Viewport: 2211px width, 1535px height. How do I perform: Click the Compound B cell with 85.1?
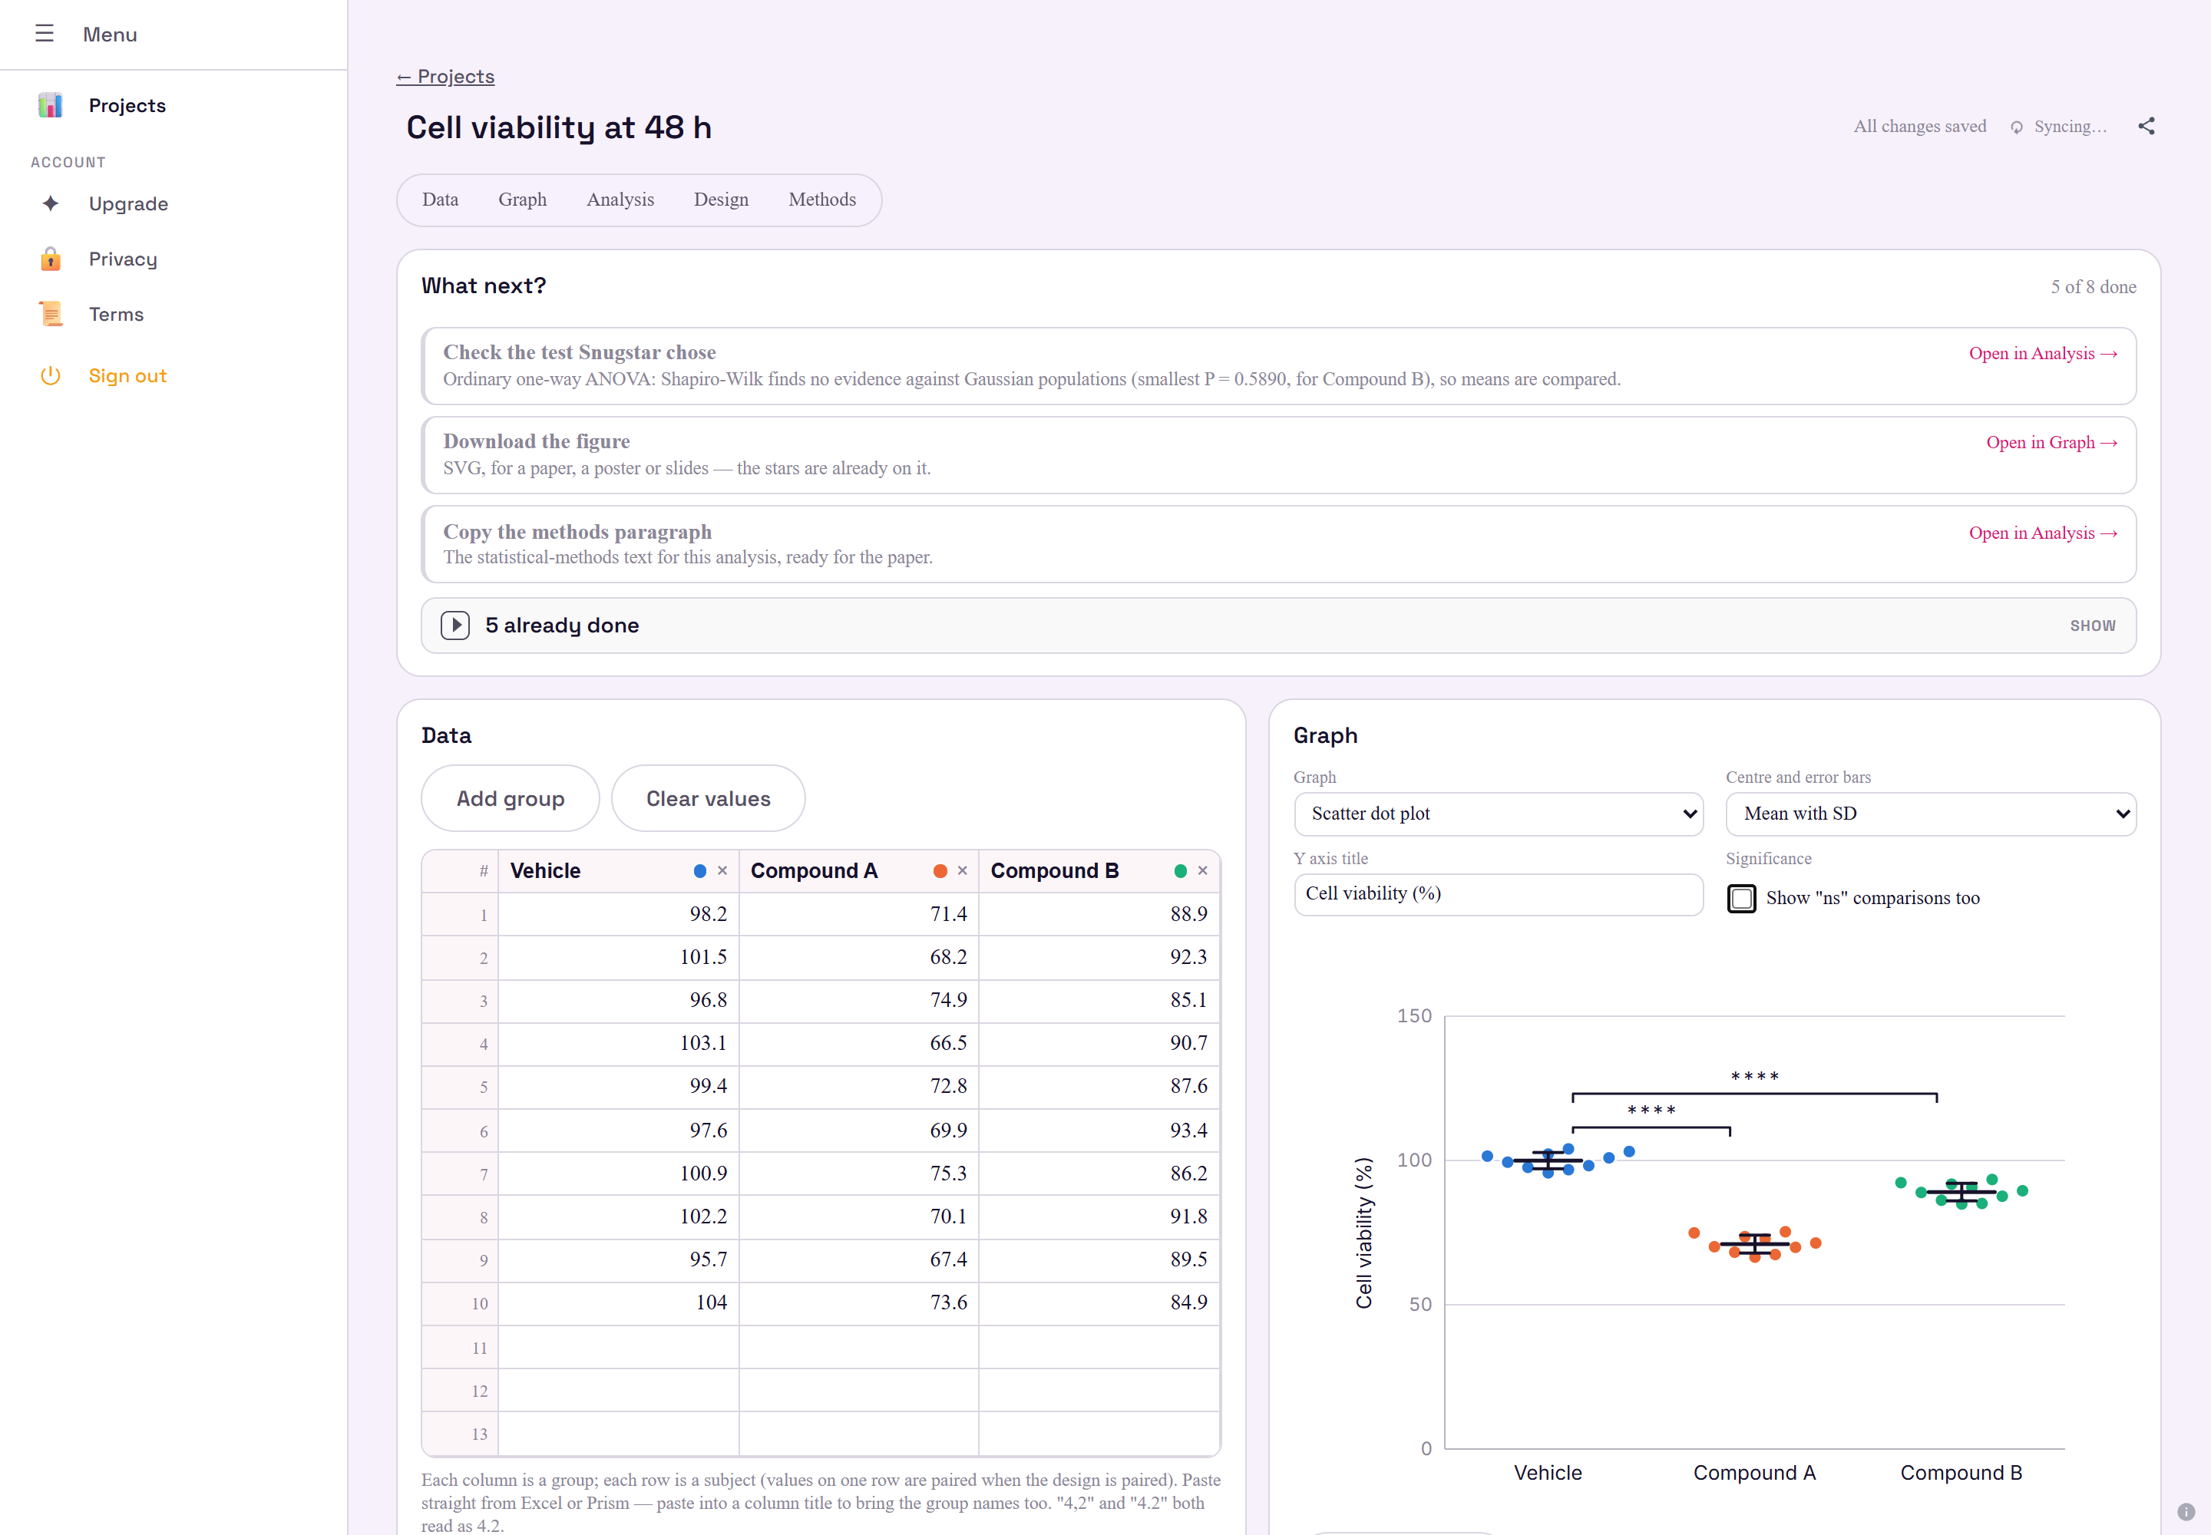tap(1099, 1002)
